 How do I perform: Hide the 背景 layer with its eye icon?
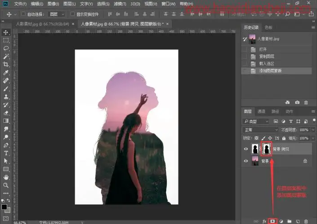(x=246, y=161)
